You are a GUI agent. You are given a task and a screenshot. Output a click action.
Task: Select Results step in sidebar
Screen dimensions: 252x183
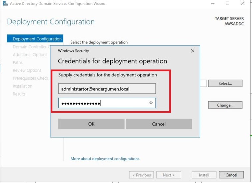(19, 94)
